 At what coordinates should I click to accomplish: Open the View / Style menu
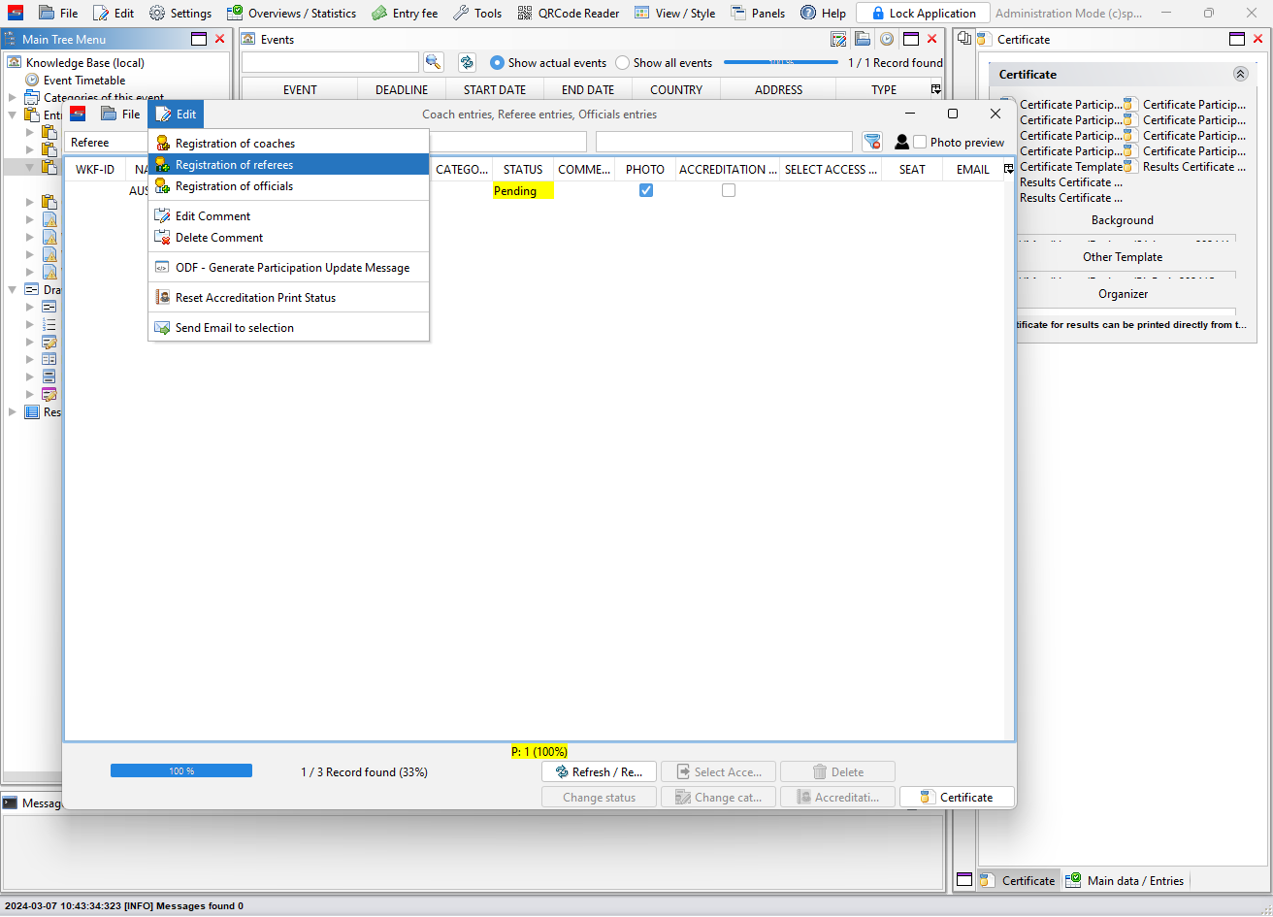[674, 13]
